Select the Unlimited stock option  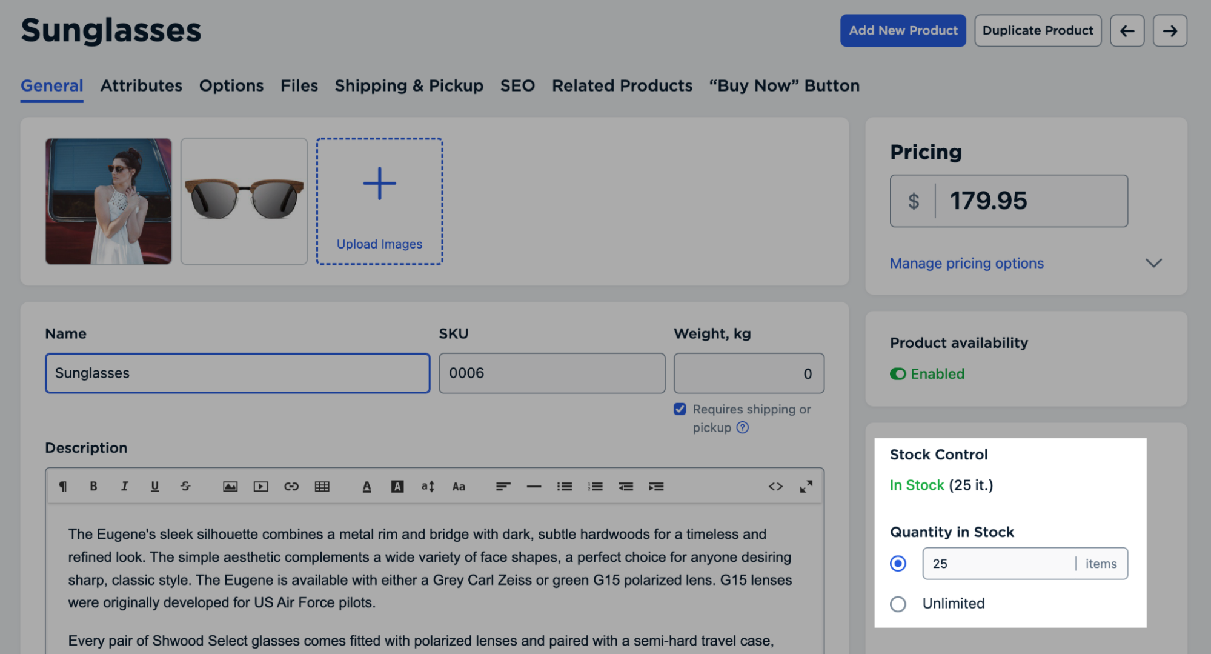pyautogui.click(x=898, y=604)
